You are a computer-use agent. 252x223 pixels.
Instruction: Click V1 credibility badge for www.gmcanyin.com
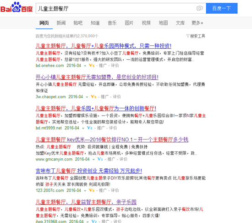pyautogui.click(x=100, y=159)
